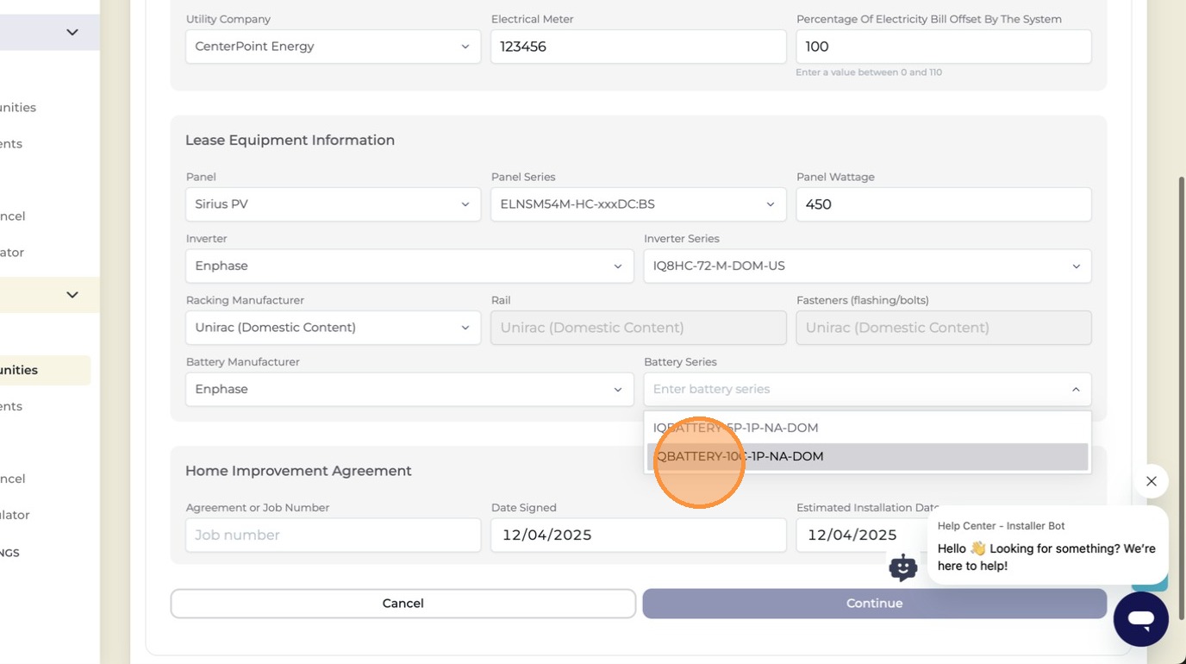Click the Installer Bot avatar icon
The width and height of the screenshot is (1186, 664).
(902, 567)
